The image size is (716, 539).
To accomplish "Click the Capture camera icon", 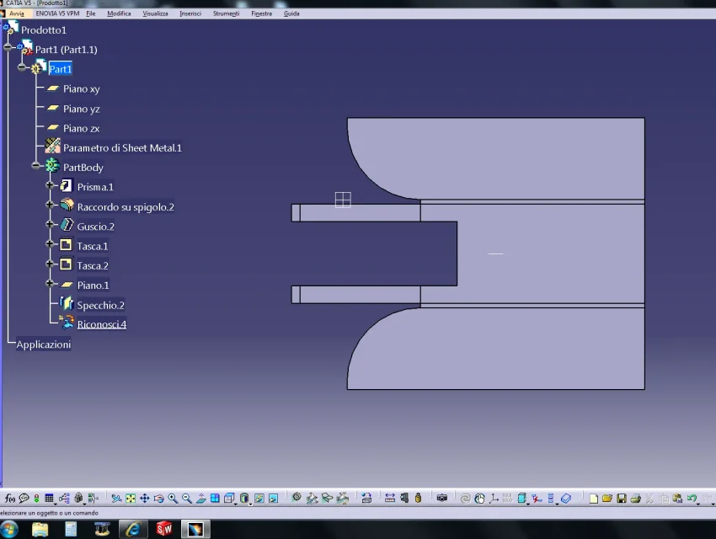I will [x=441, y=498].
